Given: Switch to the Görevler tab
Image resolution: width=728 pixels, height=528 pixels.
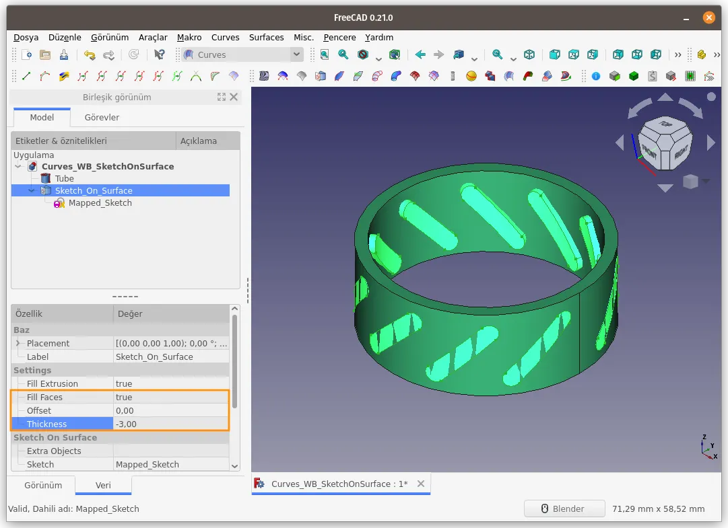Looking at the screenshot, I should 102,117.
